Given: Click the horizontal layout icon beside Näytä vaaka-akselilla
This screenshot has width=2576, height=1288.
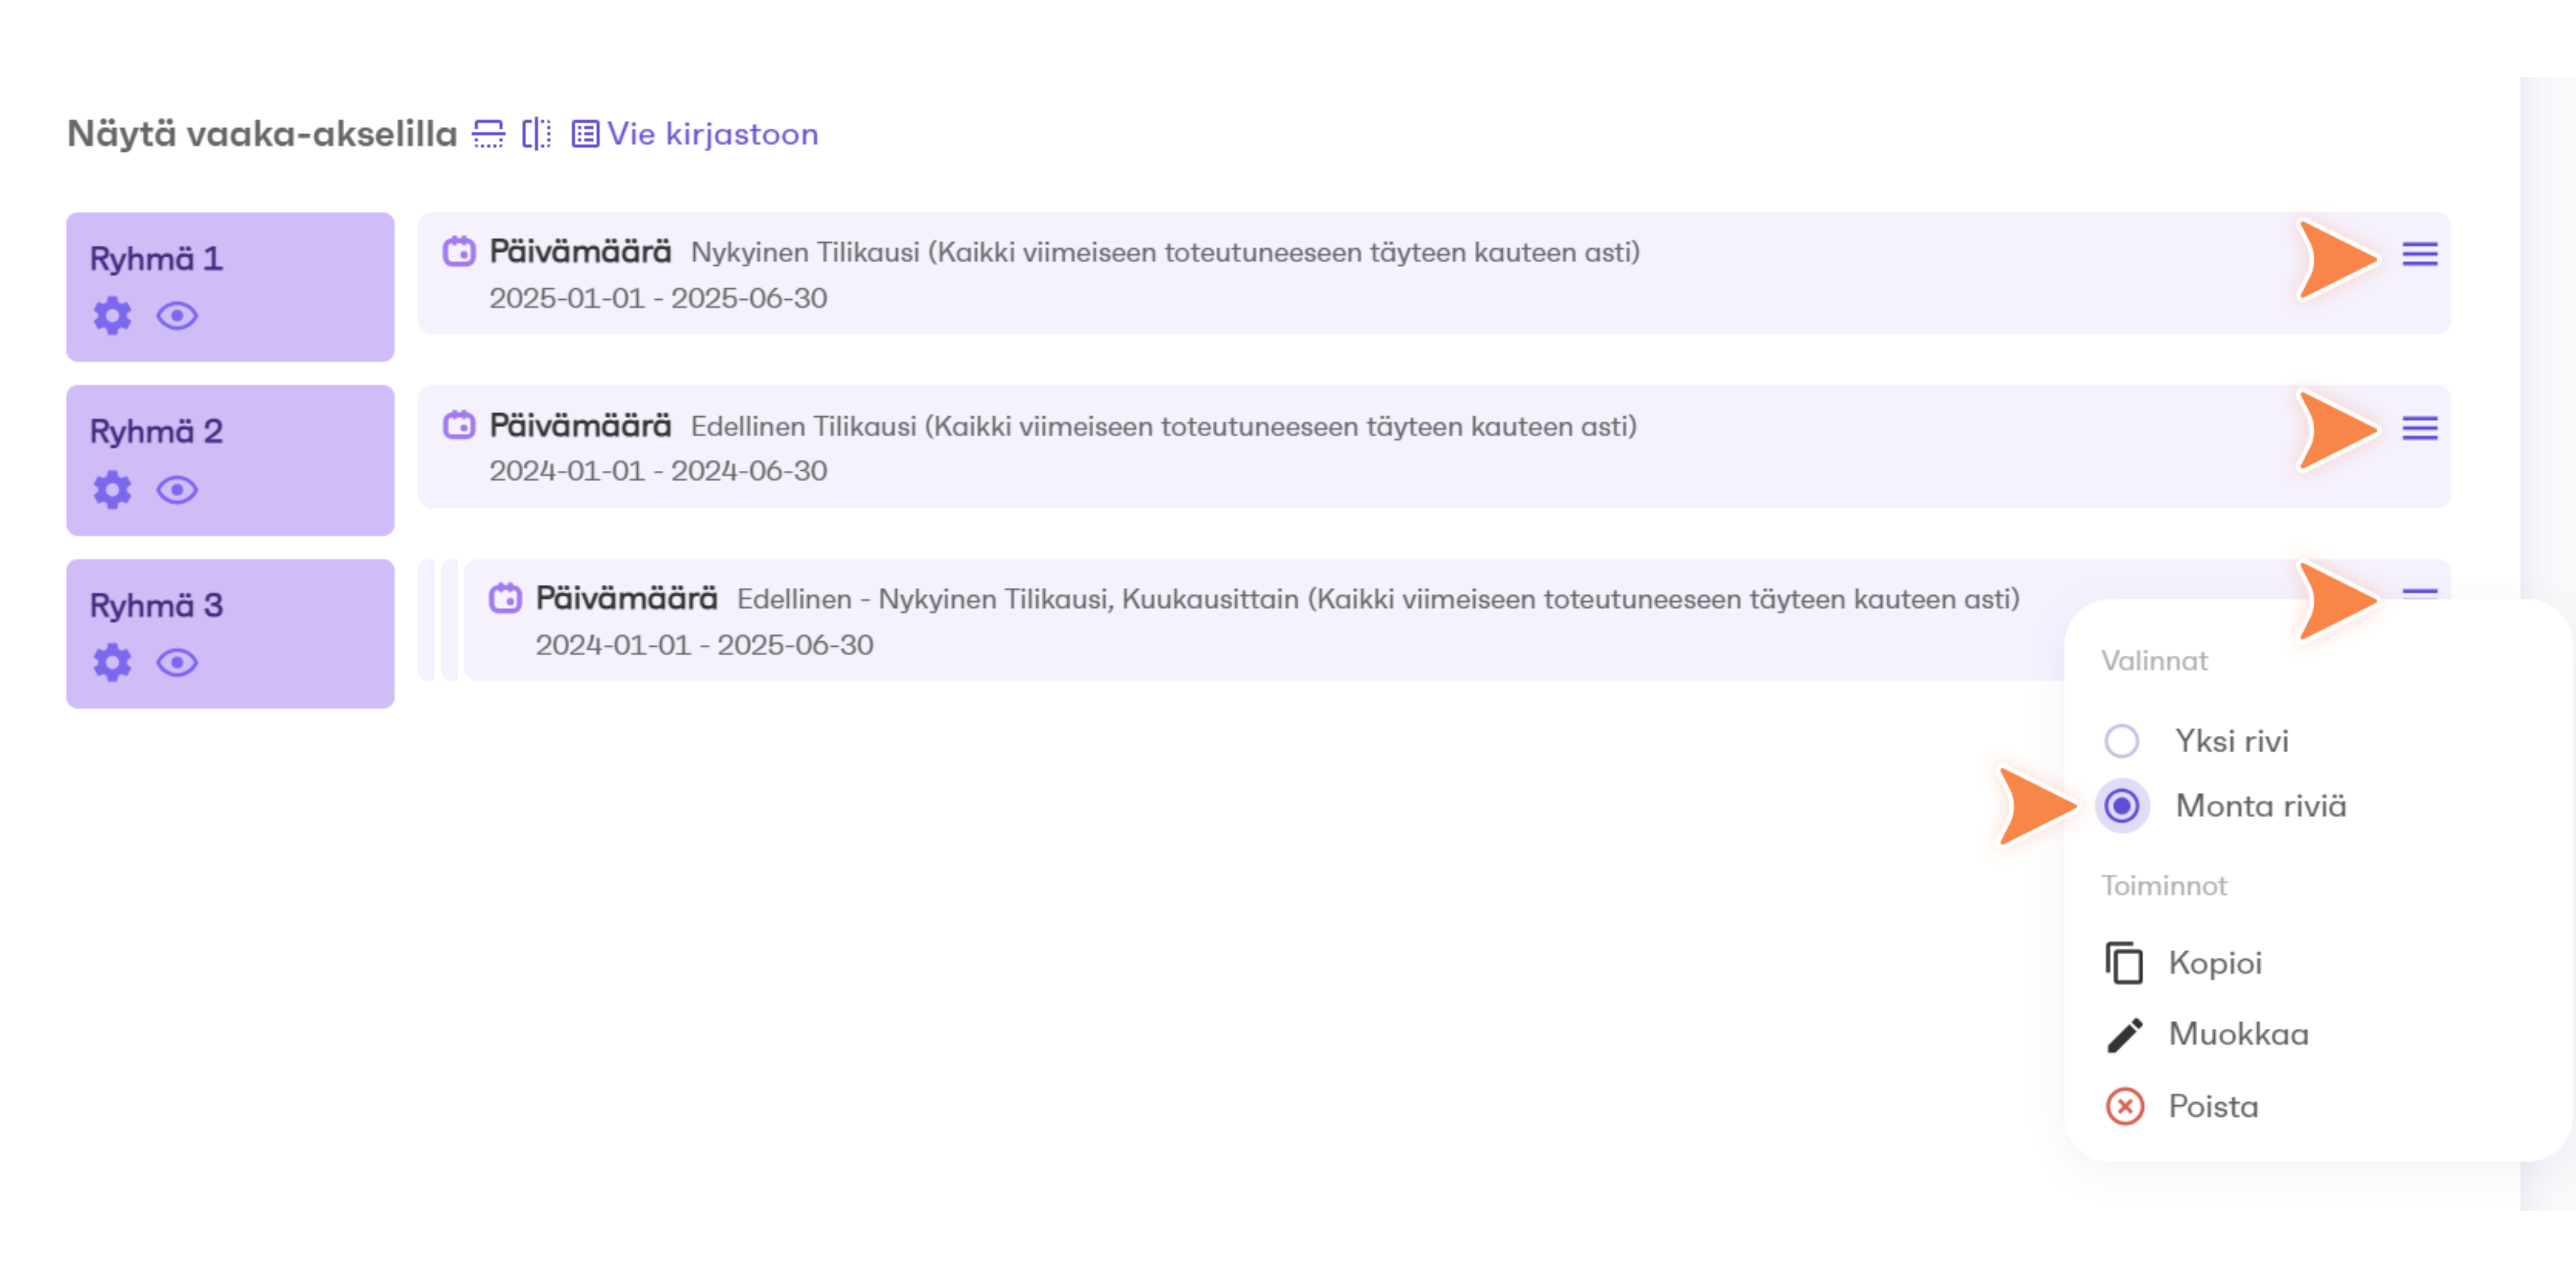Looking at the screenshot, I should (x=488, y=134).
